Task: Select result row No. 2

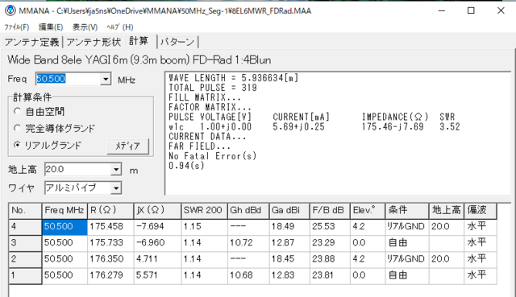Action: click(252, 259)
